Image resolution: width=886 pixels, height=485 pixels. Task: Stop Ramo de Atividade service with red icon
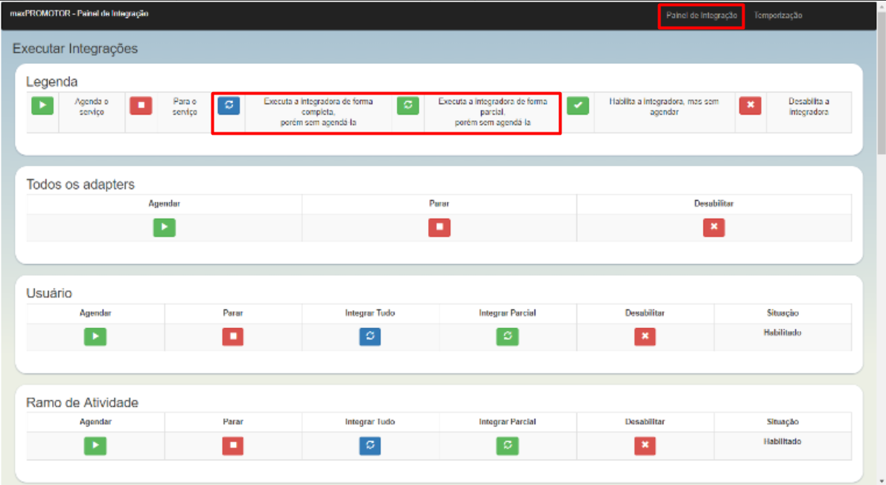232,446
